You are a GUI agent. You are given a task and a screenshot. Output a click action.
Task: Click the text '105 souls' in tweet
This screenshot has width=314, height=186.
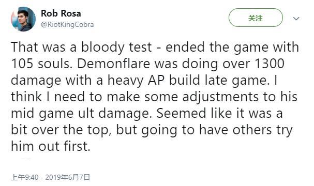[42, 64]
